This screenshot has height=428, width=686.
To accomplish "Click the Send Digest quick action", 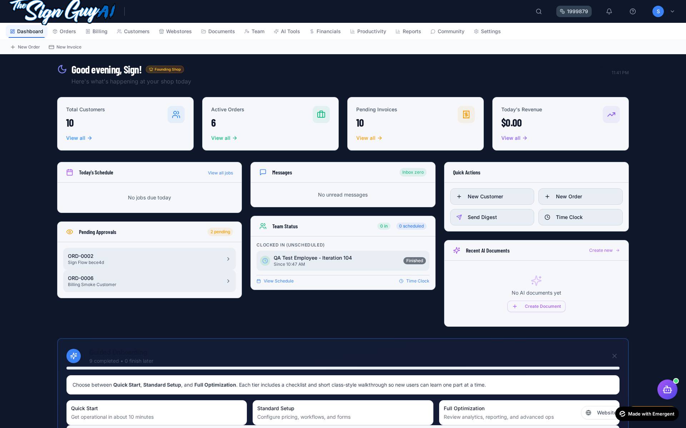I will point(492,217).
